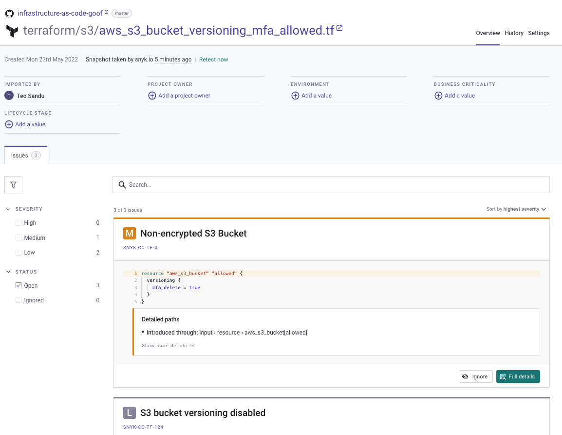Uncheck the Open status checkbox
The height and width of the screenshot is (435, 562).
click(19, 286)
